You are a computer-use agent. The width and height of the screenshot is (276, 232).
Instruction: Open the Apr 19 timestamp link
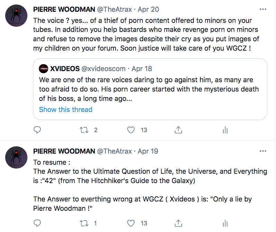pos(148,151)
